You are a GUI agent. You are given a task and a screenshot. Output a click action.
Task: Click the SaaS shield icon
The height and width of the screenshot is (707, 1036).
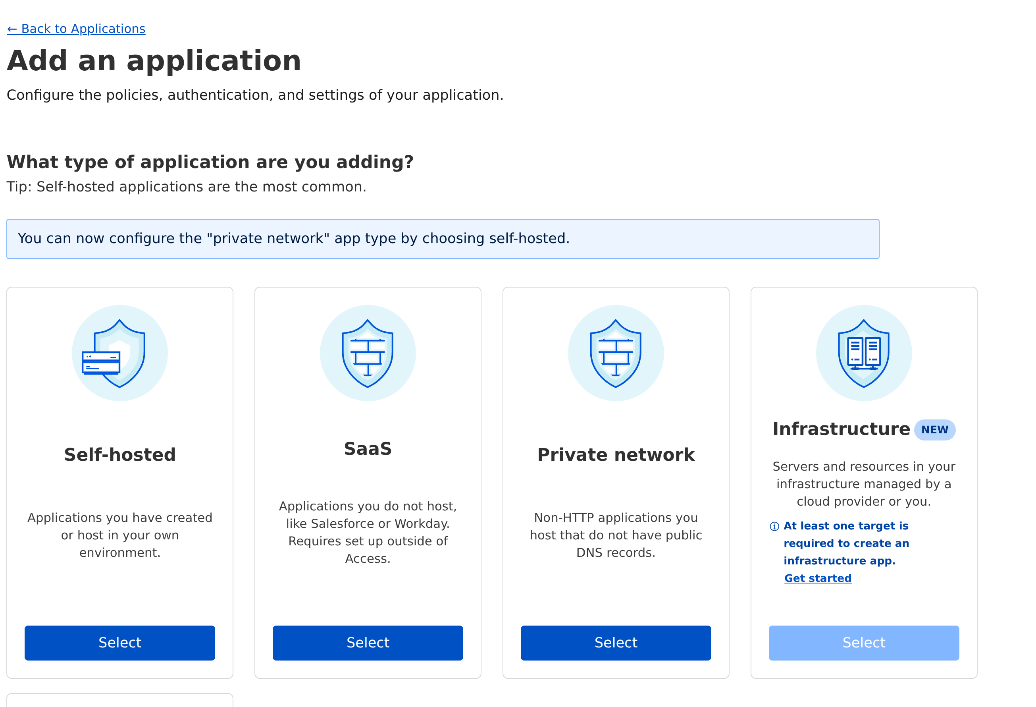point(367,353)
